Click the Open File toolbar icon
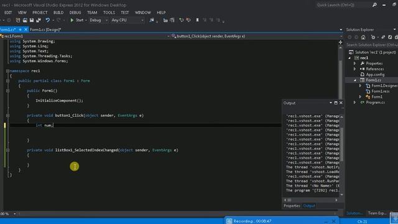398x224 pixels. tap(25, 20)
